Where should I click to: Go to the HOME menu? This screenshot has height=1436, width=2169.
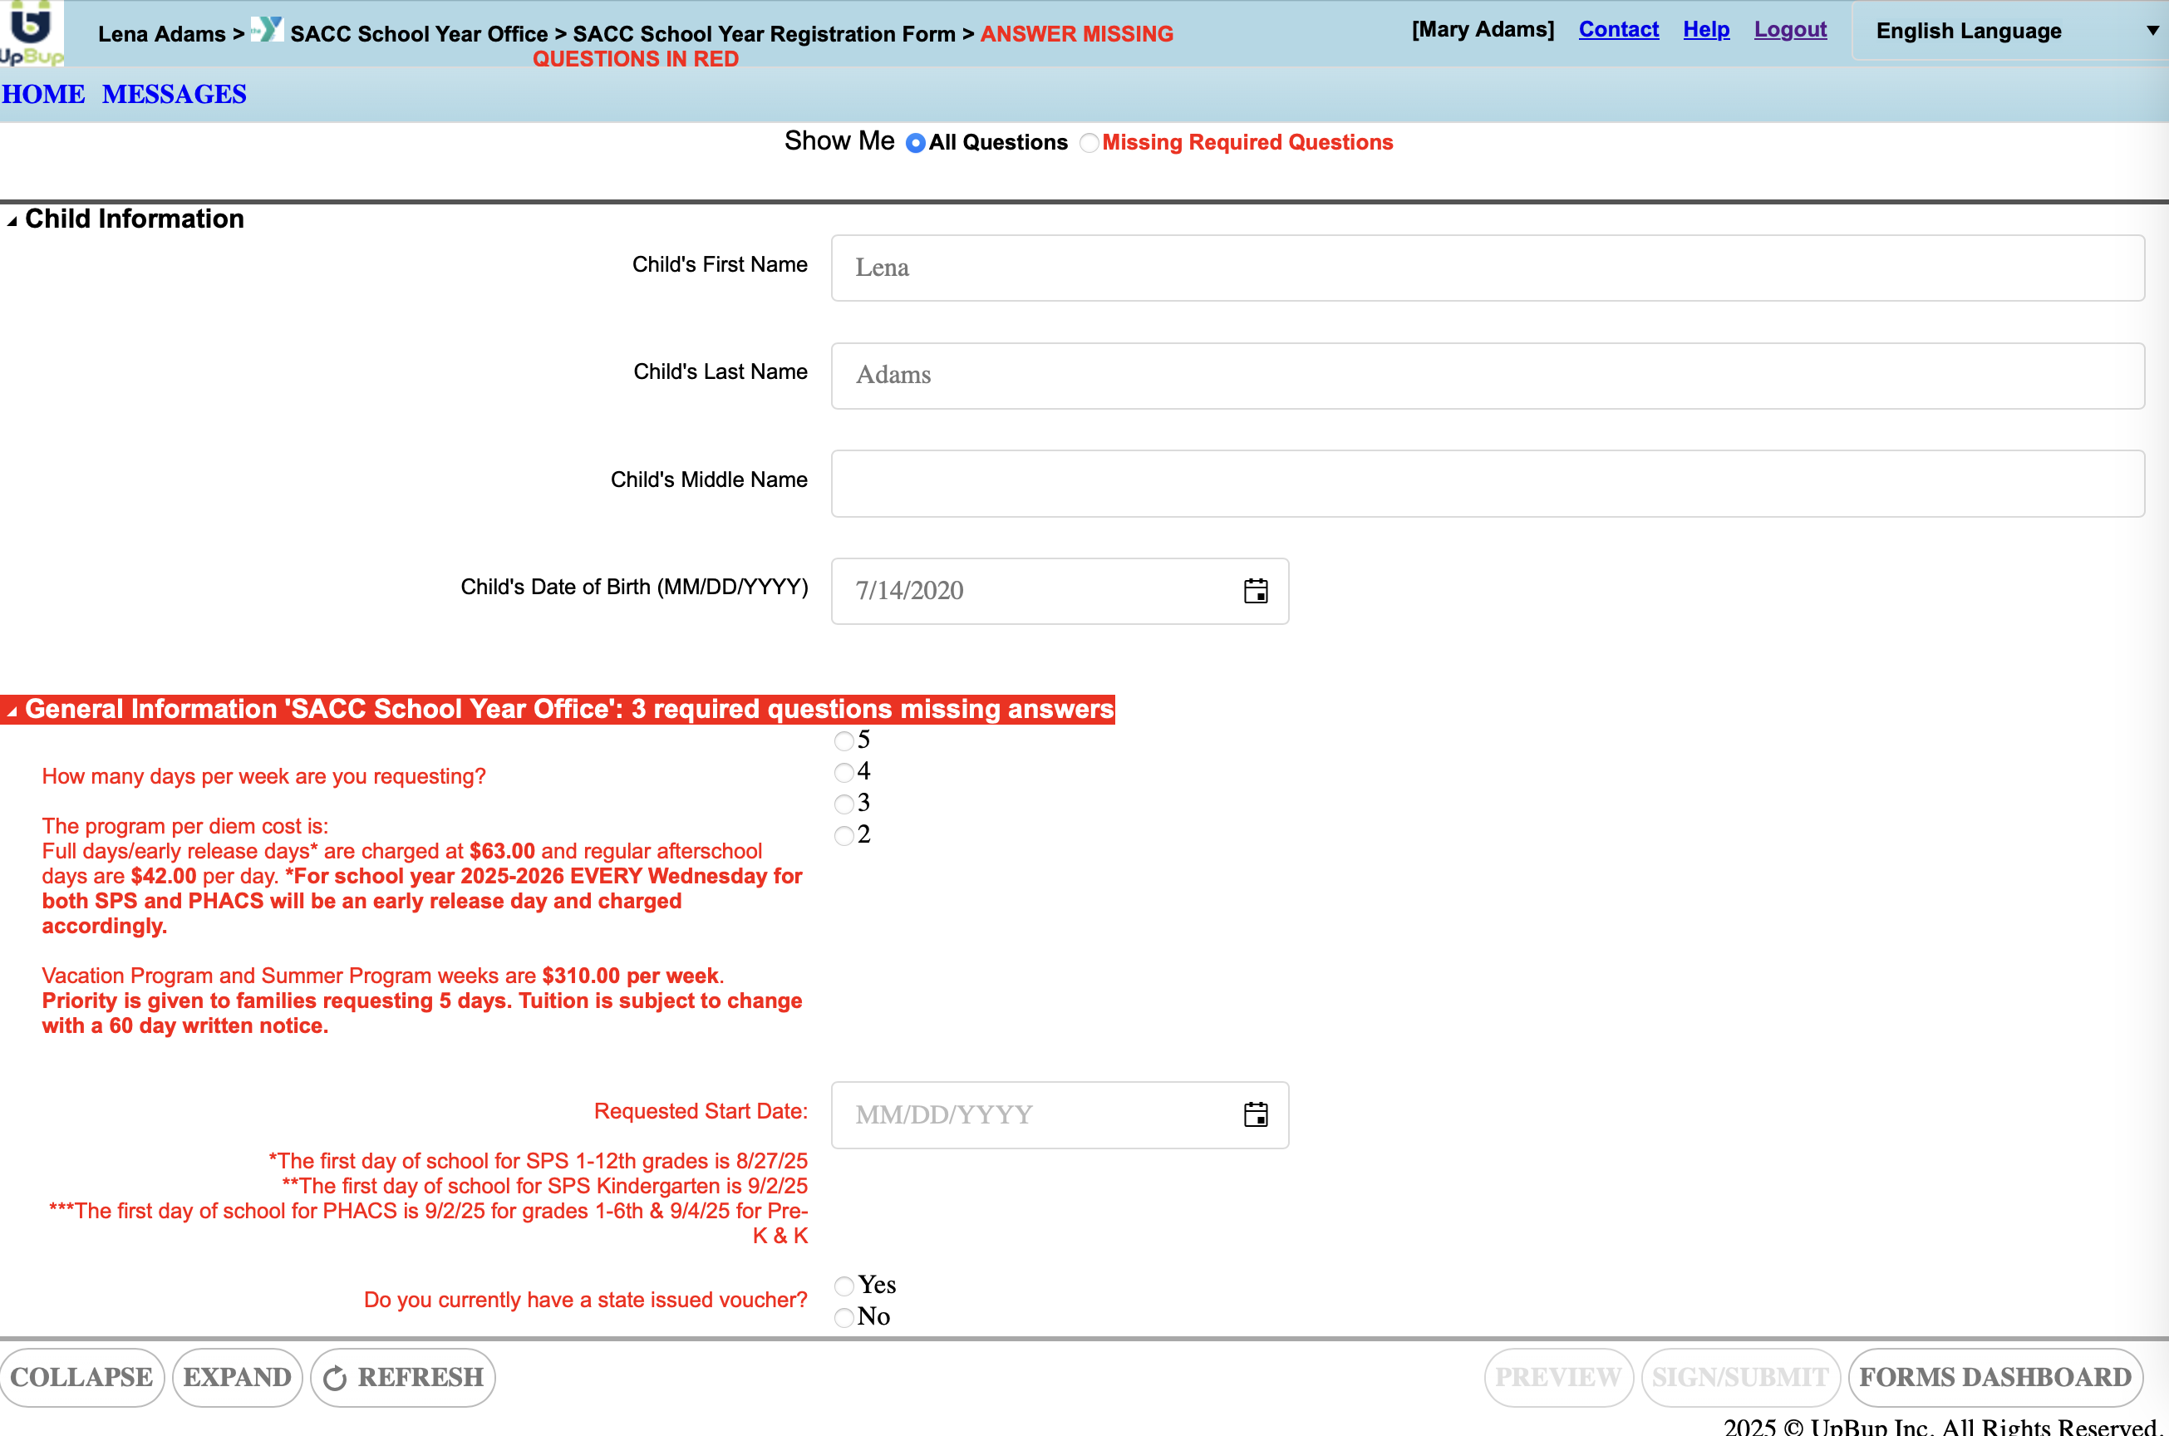tap(43, 95)
